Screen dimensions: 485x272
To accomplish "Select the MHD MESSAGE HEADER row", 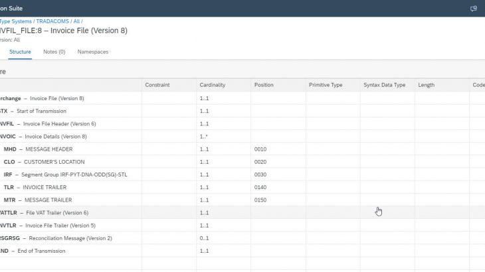I will (242, 149).
